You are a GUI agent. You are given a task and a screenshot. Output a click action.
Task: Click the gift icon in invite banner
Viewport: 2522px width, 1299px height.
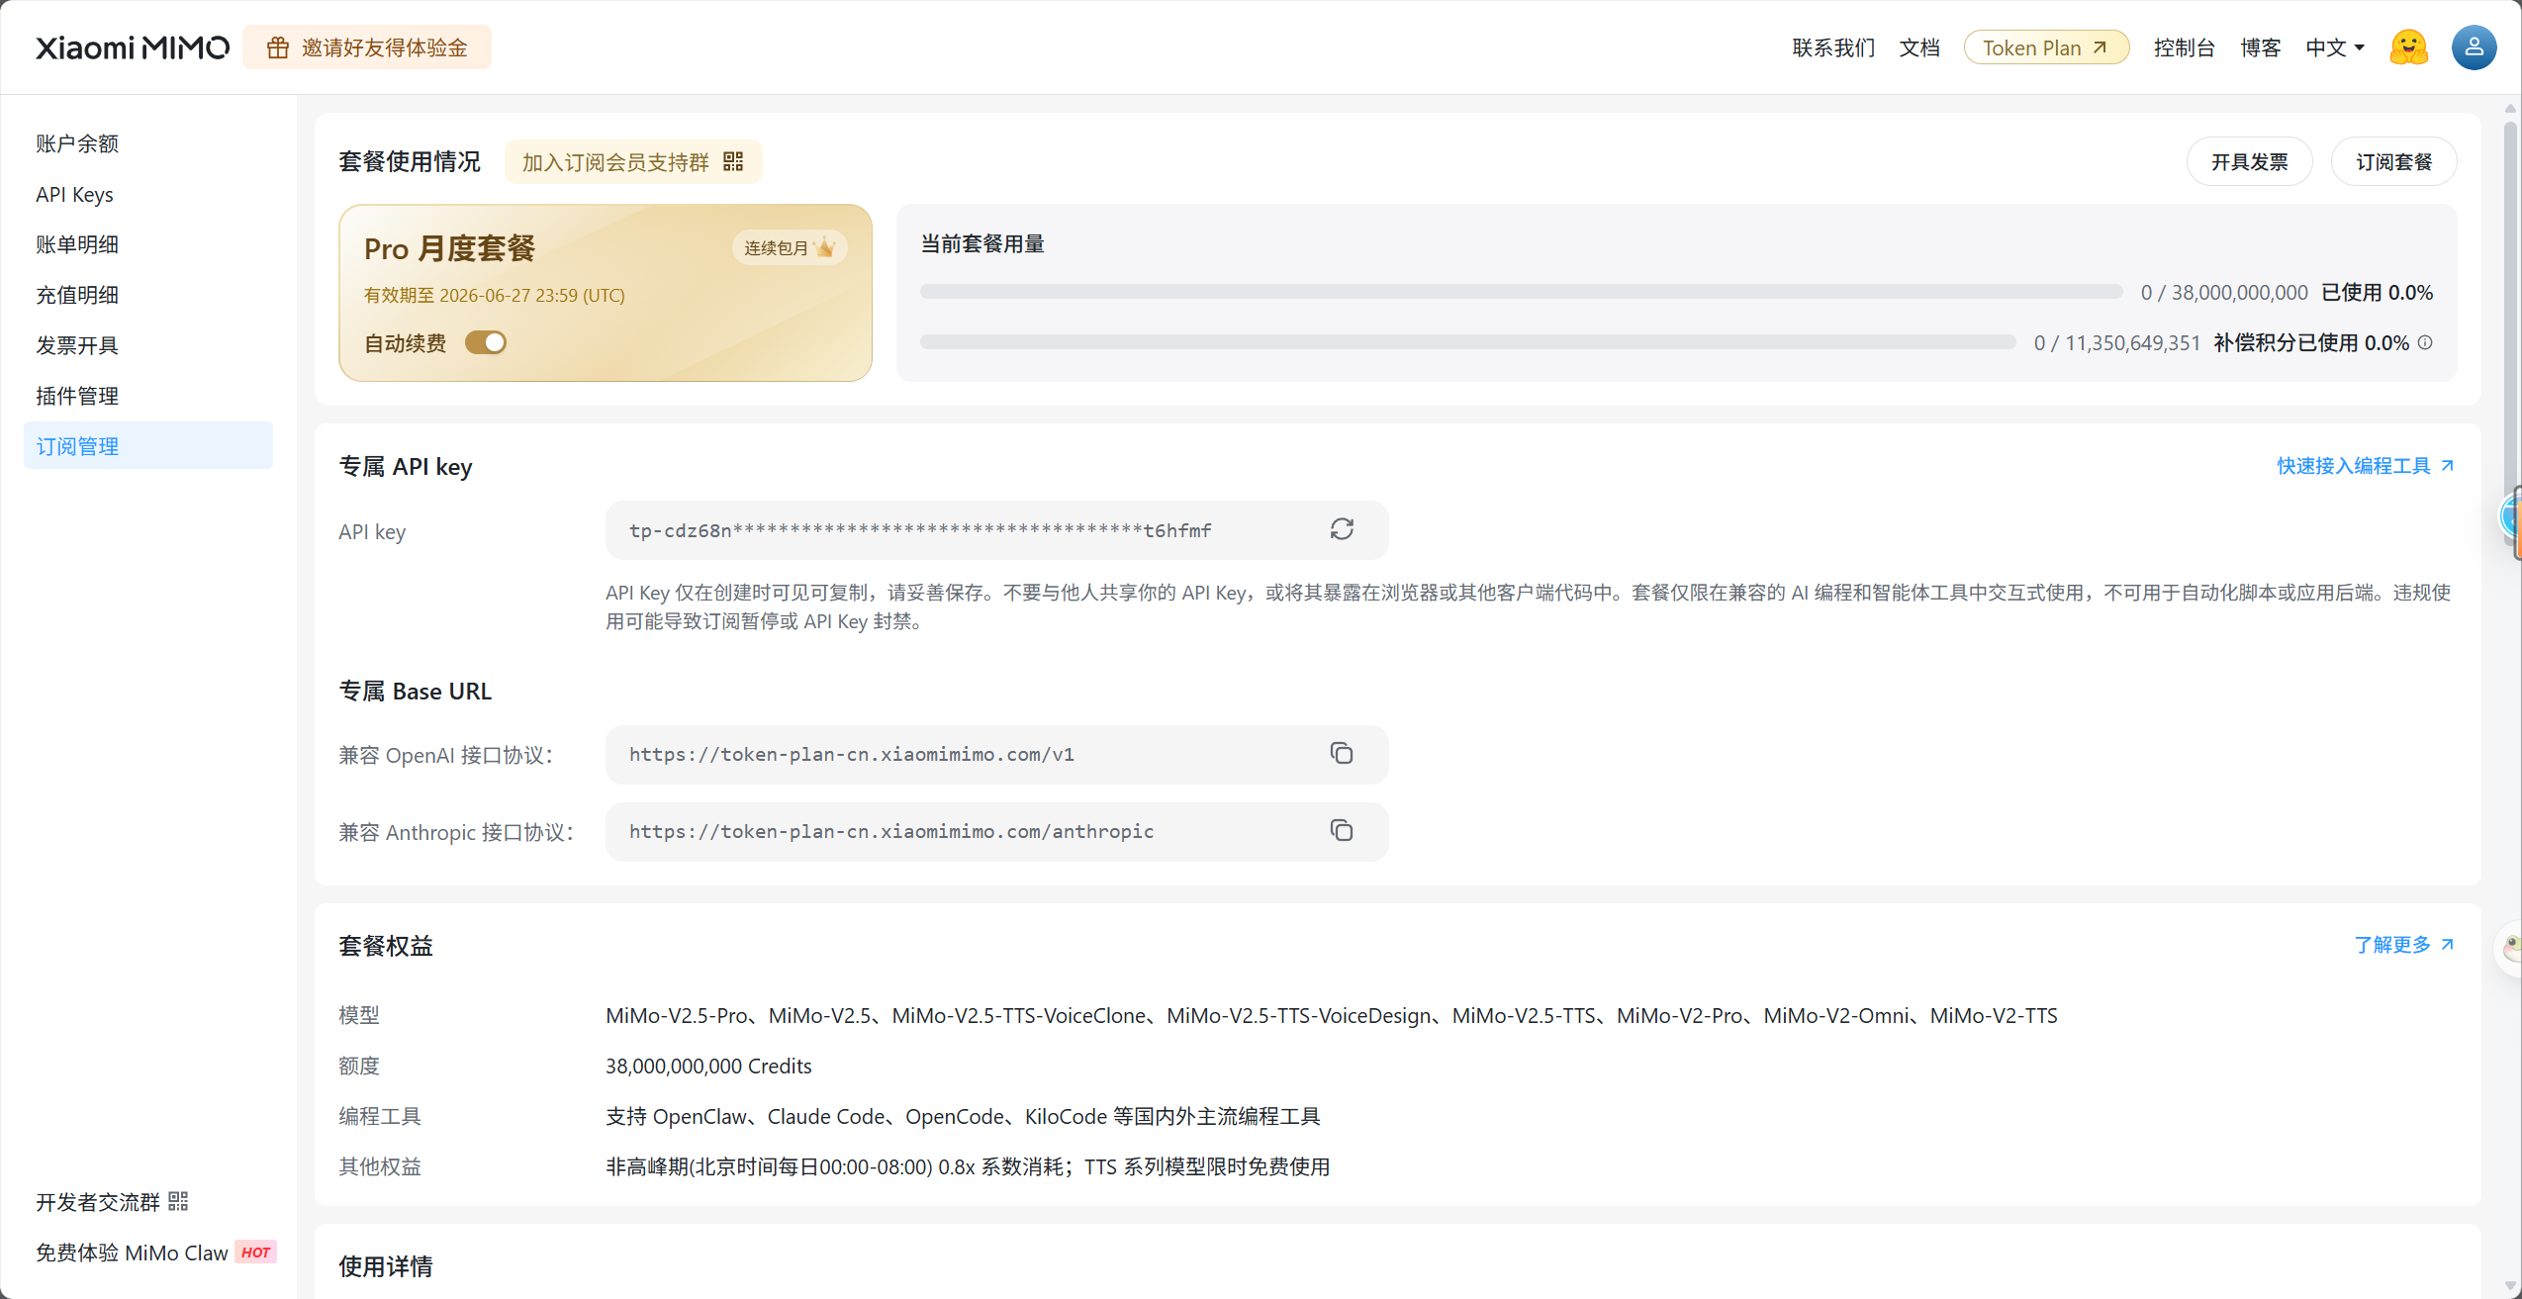[x=278, y=47]
